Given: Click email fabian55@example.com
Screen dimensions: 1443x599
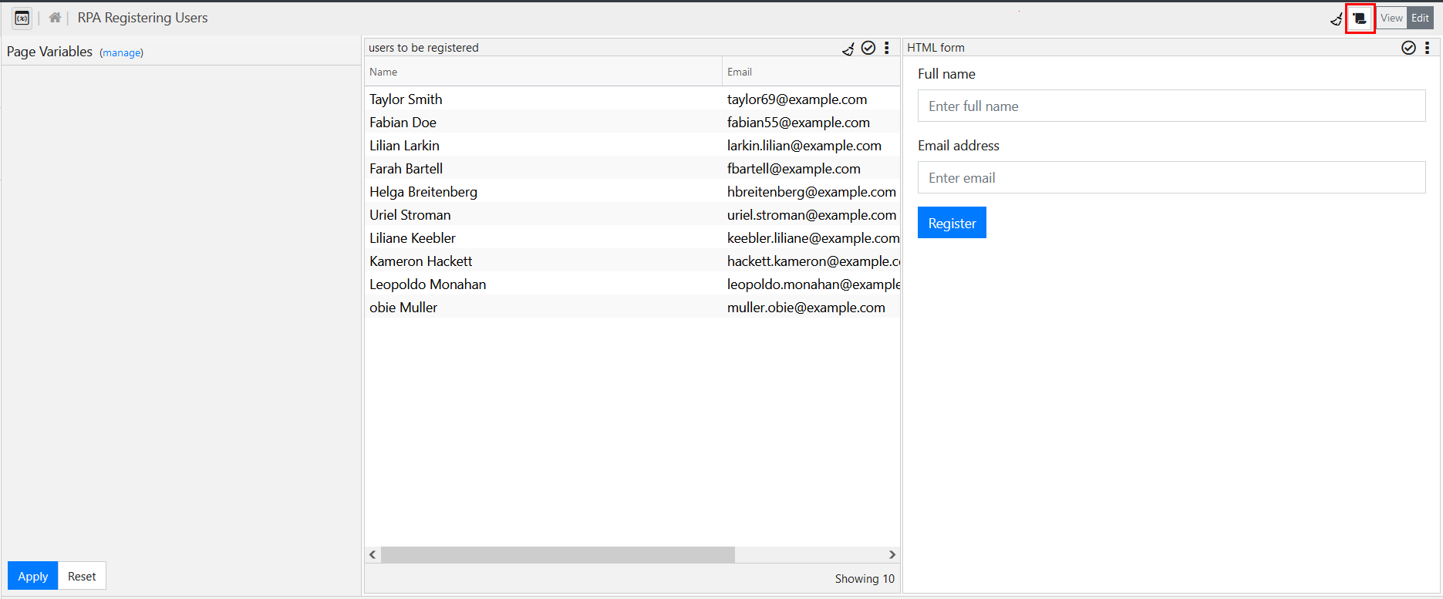Looking at the screenshot, I should point(798,122).
